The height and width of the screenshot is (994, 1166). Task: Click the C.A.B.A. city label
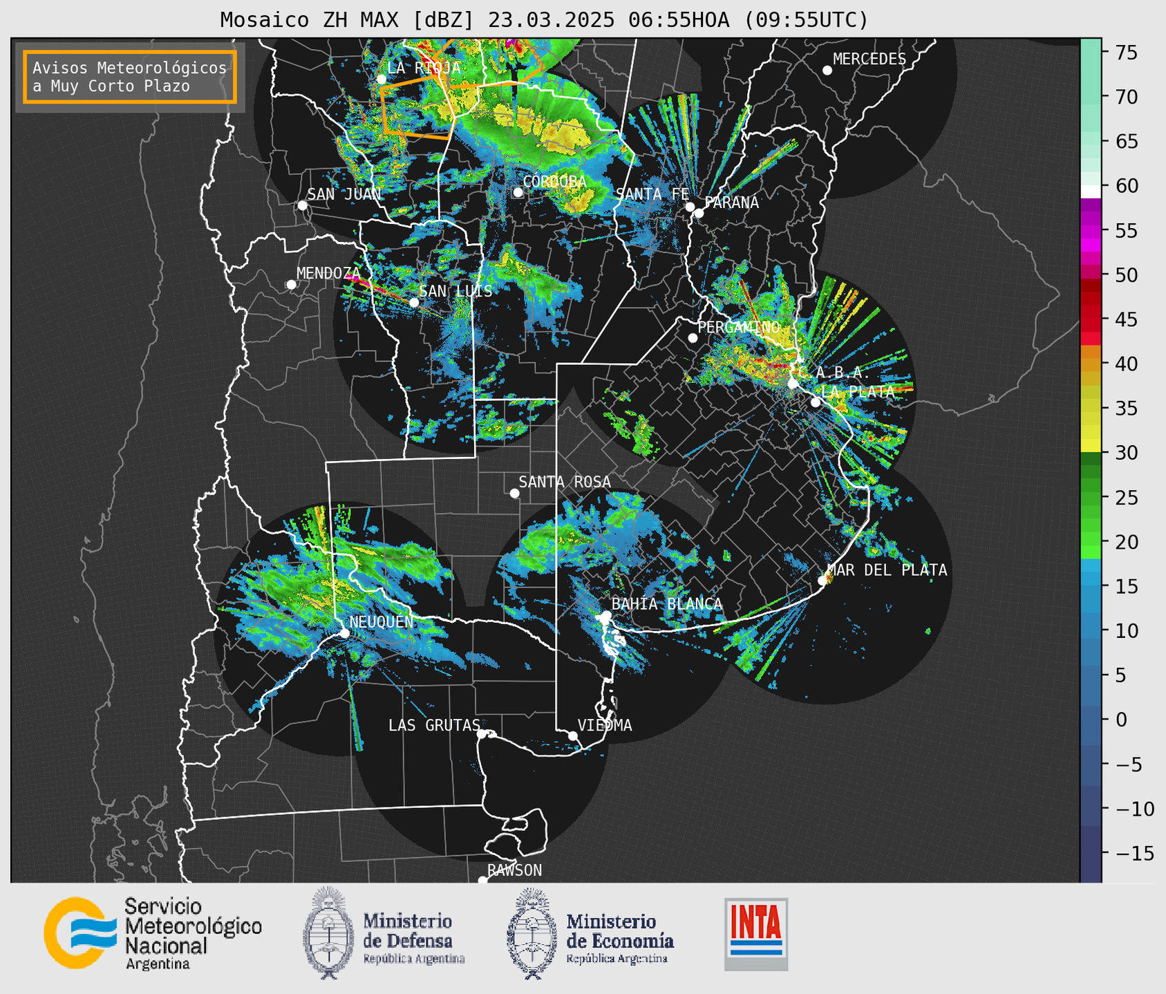pyautogui.click(x=834, y=373)
